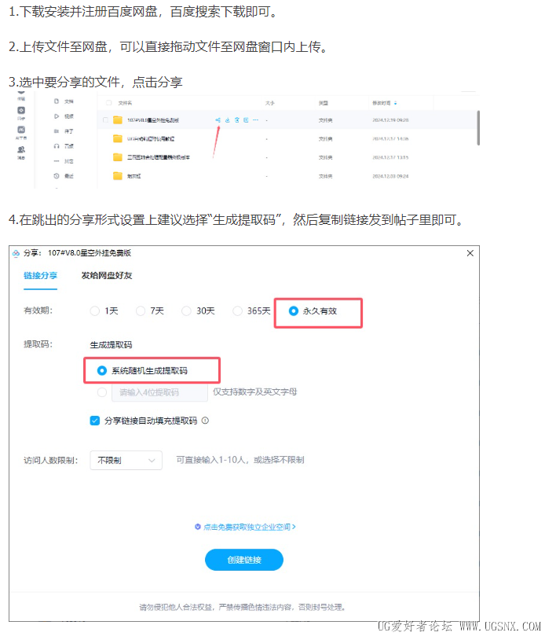Select the 永久有效 radio button
The height and width of the screenshot is (636, 545).
[x=294, y=311]
